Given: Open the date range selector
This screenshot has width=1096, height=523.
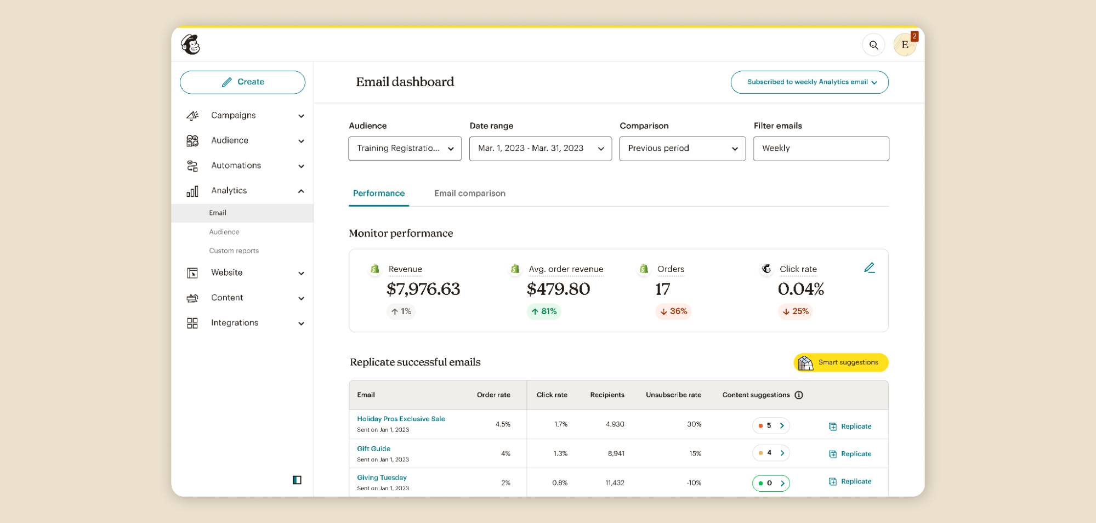Looking at the screenshot, I should [540, 148].
